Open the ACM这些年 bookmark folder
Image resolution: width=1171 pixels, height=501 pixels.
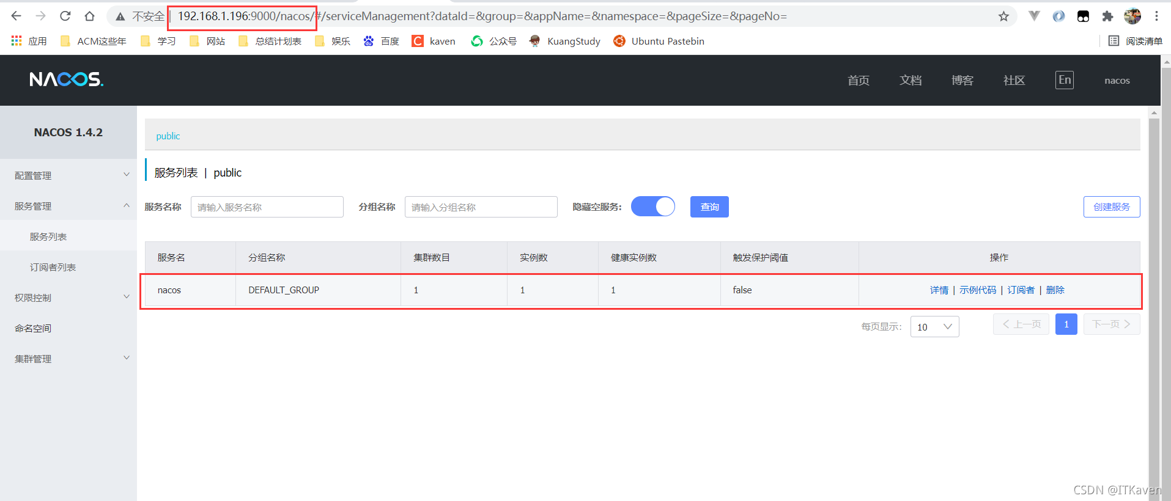pyautogui.click(x=94, y=41)
